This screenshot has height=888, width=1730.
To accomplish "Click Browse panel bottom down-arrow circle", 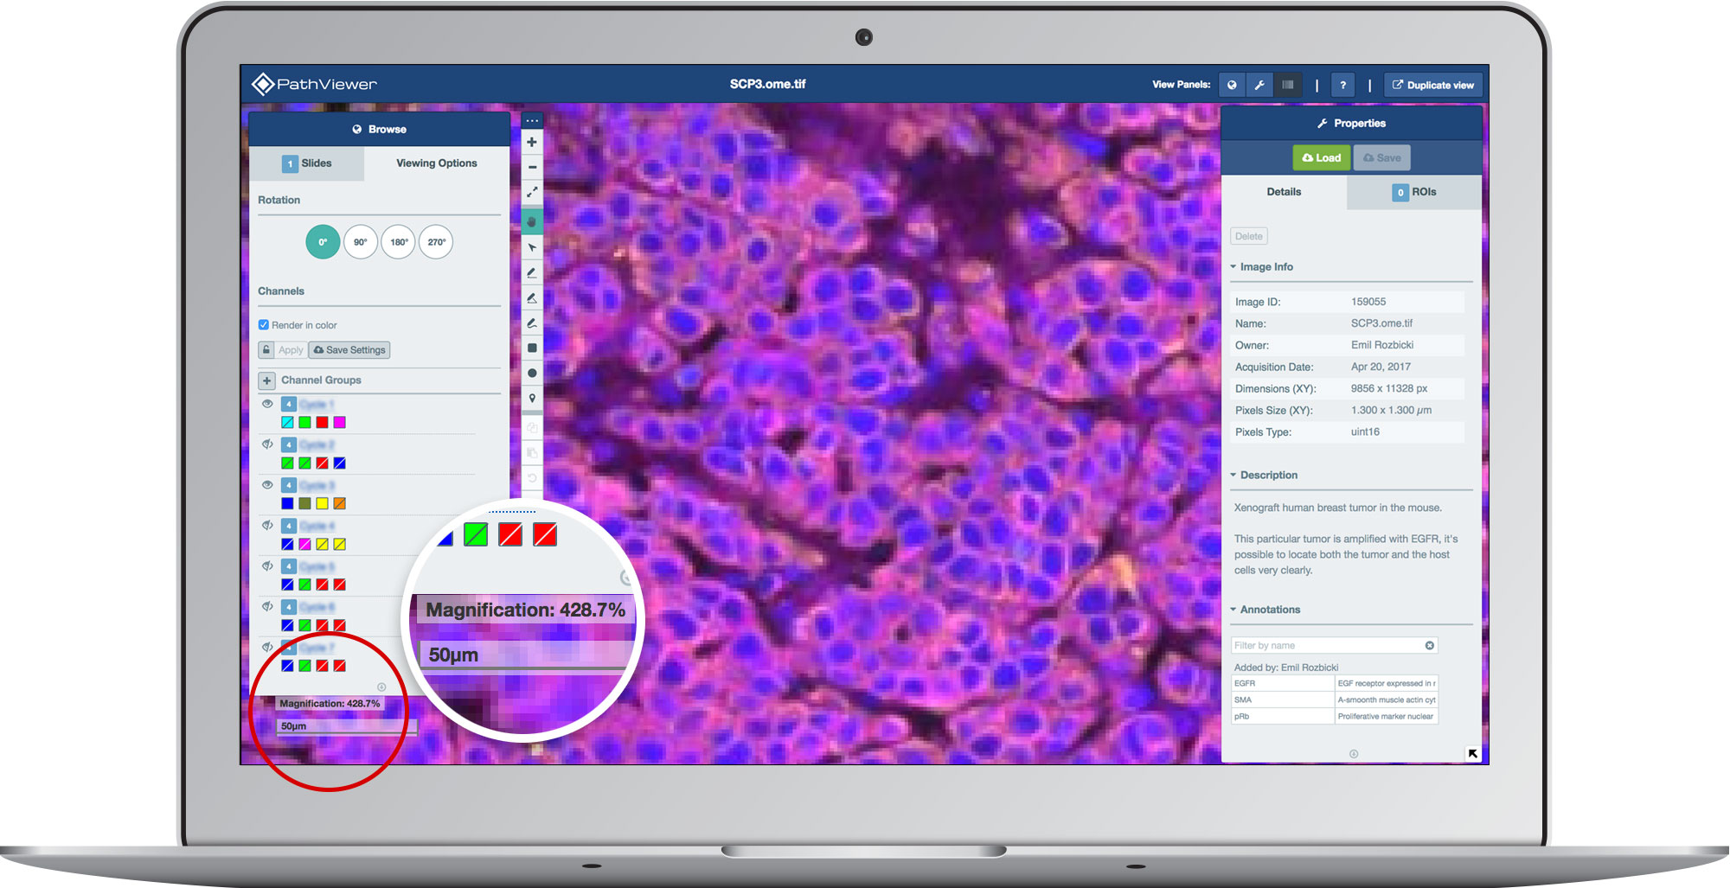I will tap(381, 687).
